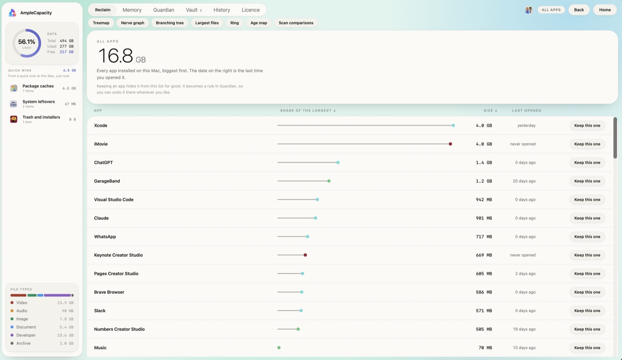Click the Xcode app name

(x=101, y=125)
